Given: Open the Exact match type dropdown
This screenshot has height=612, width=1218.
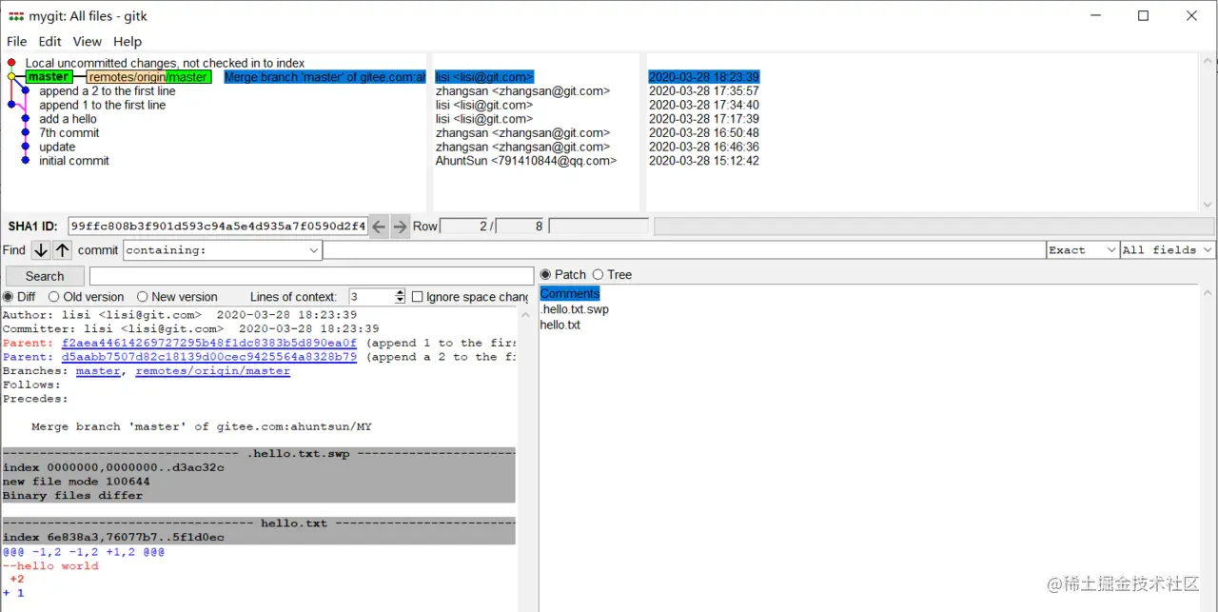Looking at the screenshot, I should coord(1082,250).
